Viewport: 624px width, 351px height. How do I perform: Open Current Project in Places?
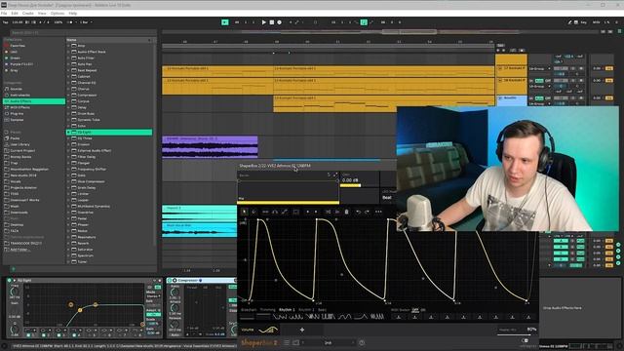coord(22,151)
